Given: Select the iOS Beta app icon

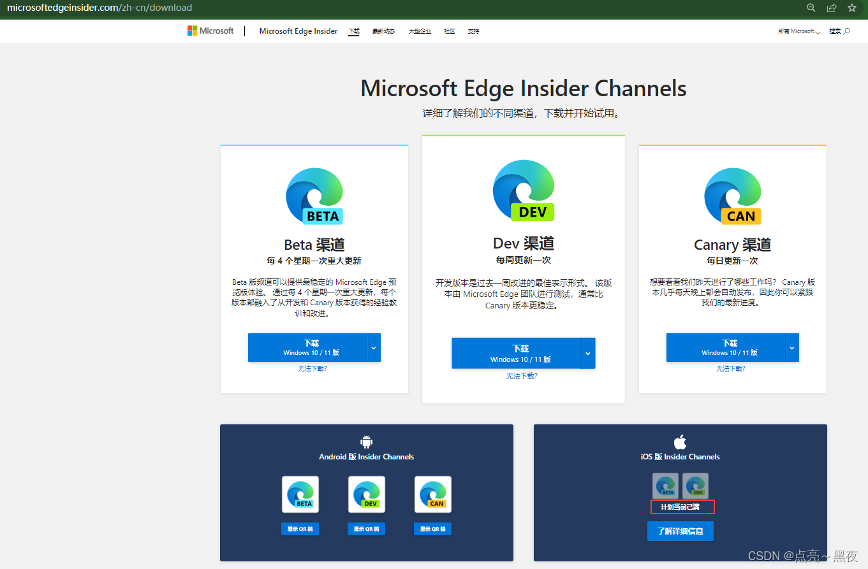Looking at the screenshot, I should point(665,486).
